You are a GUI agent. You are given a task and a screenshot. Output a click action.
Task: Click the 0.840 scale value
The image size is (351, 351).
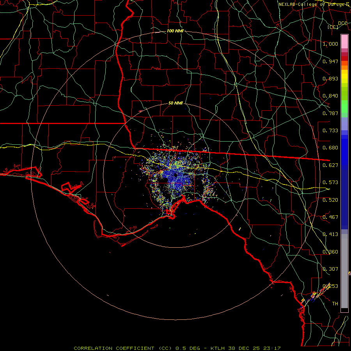(x=330, y=96)
